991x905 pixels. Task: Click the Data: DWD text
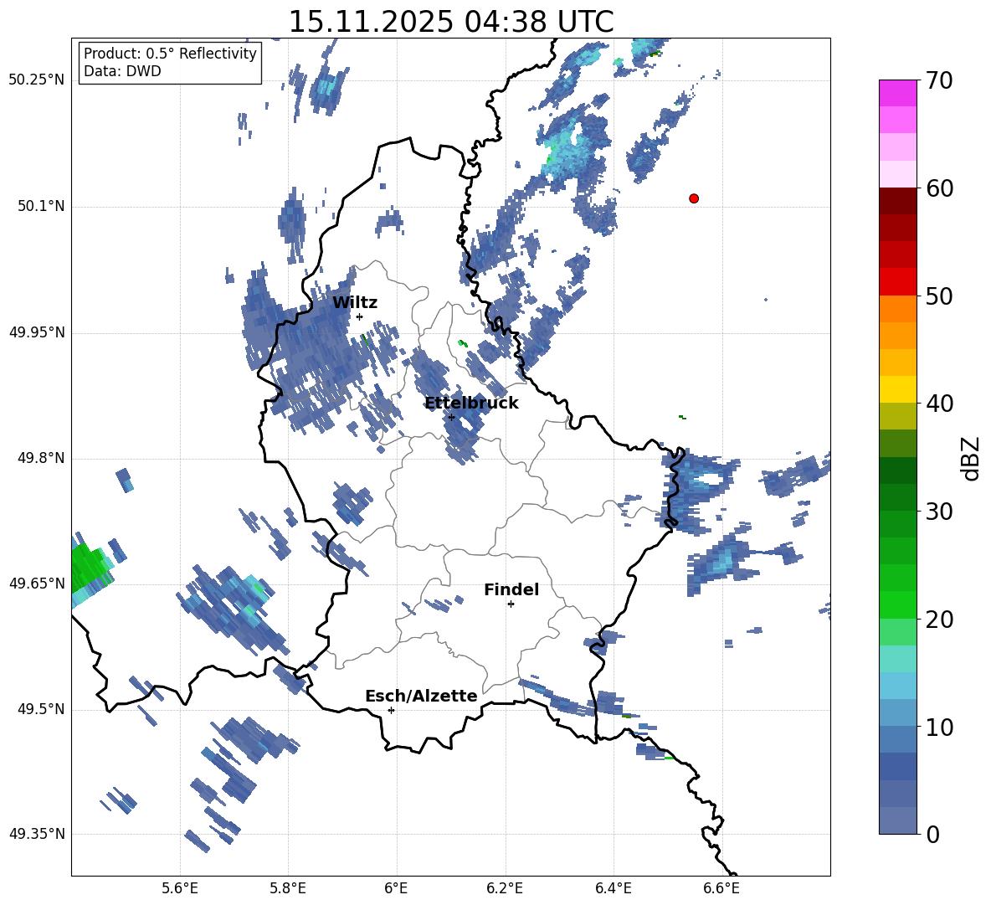pyautogui.click(x=122, y=71)
